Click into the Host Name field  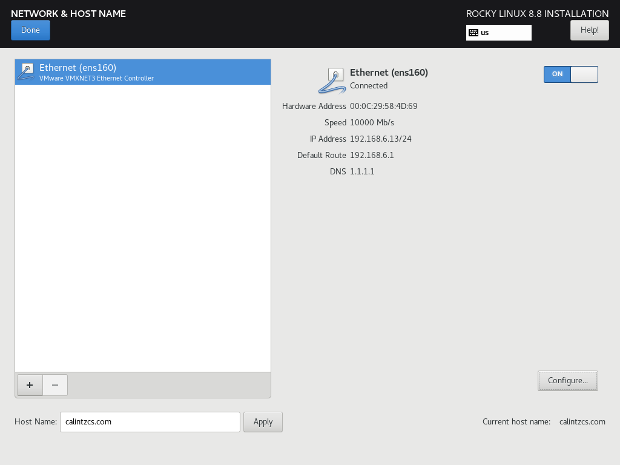tap(150, 422)
